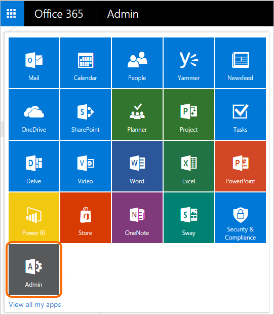Open the Store tile

click(86, 218)
